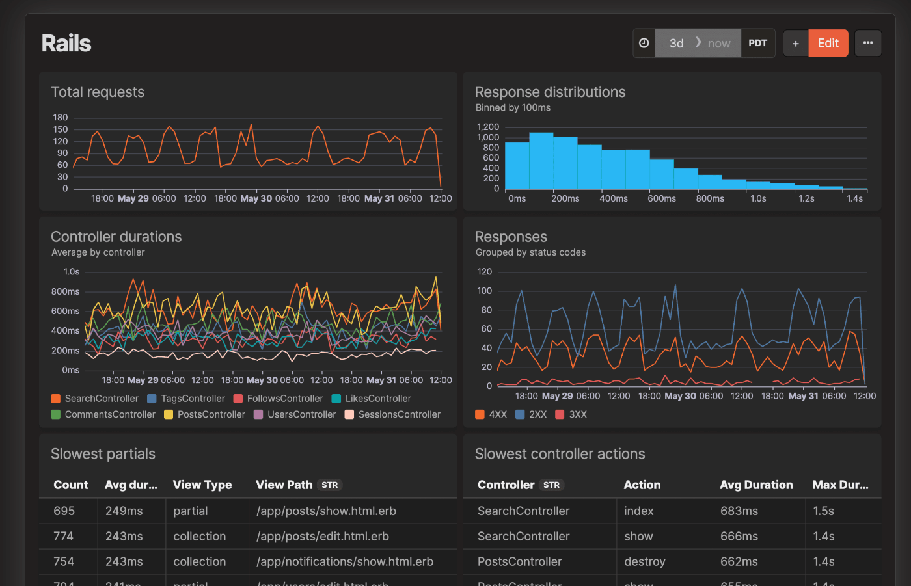Click the 1.5s max duration cell
Image resolution: width=911 pixels, height=586 pixels.
click(824, 511)
